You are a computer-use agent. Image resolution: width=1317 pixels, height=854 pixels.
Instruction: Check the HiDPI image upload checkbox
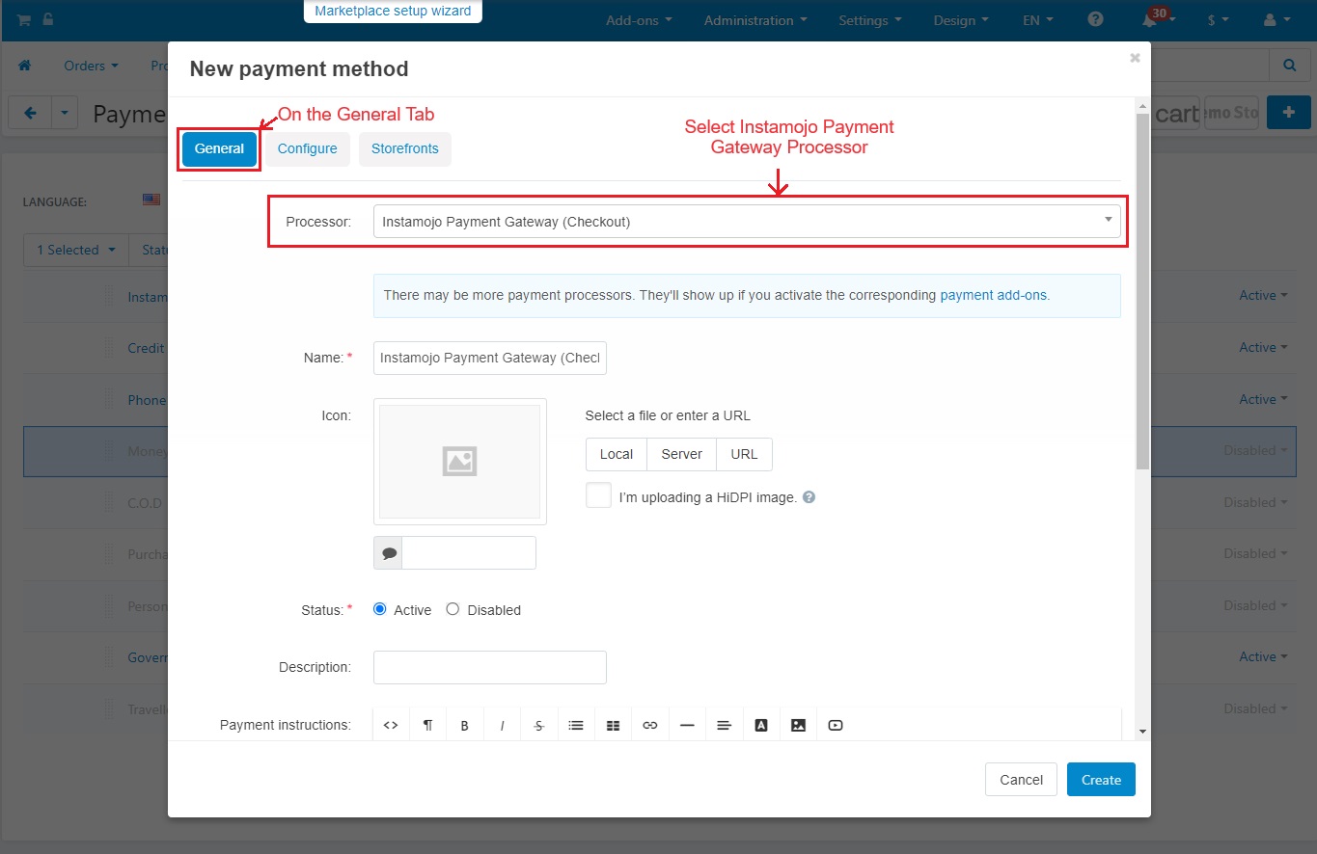[x=598, y=495]
